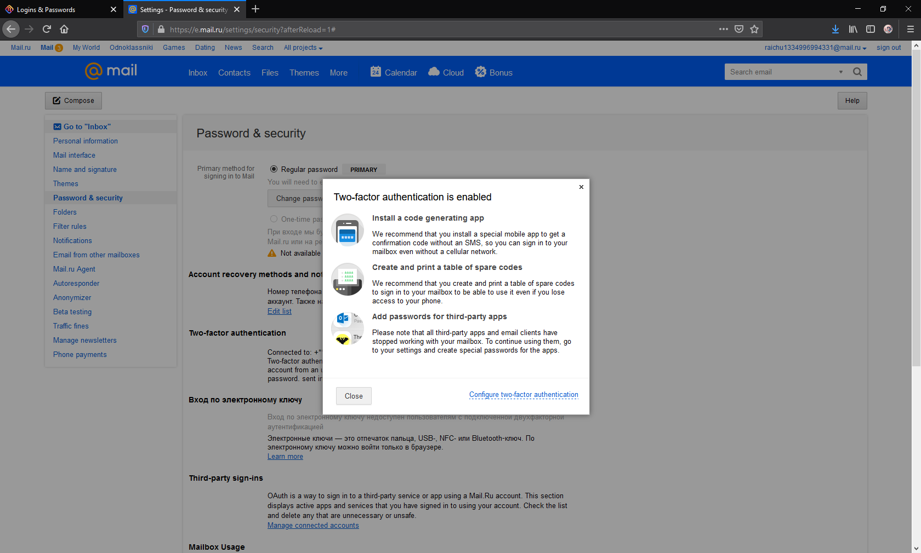Open a new tab with plus icon
Viewport: 921px width, 553px height.
pyautogui.click(x=255, y=9)
